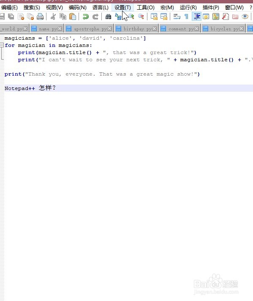Click the Close document toolbar icon
This screenshot has width=253, height=301.
click(21, 16)
